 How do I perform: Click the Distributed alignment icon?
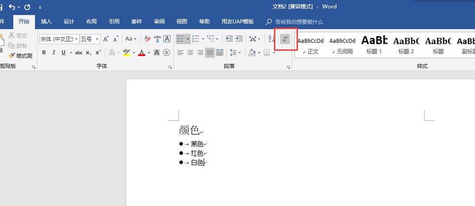click(x=219, y=53)
